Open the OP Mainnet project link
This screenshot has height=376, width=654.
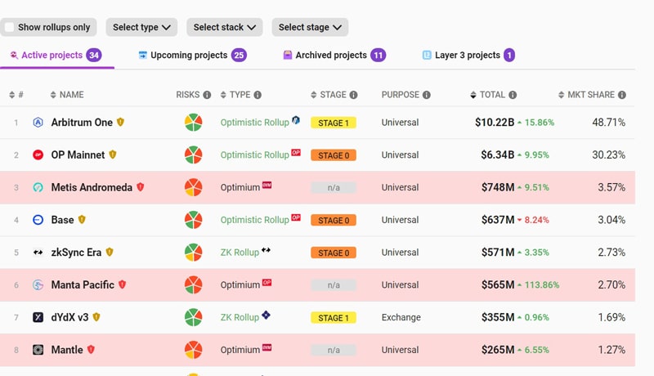(x=78, y=154)
